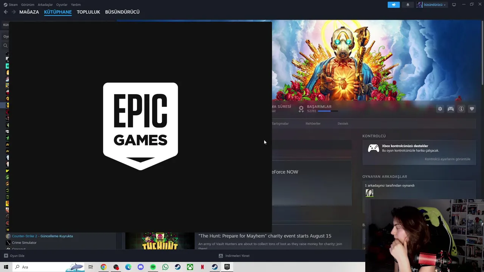Click '1 arkadaşınız tarafından oynandı' text
The width and height of the screenshot is (484, 272).
pyautogui.click(x=389, y=185)
